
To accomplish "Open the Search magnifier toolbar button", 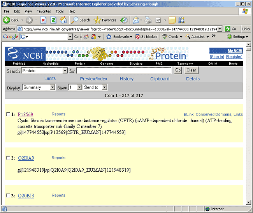I will pos(81,20).
